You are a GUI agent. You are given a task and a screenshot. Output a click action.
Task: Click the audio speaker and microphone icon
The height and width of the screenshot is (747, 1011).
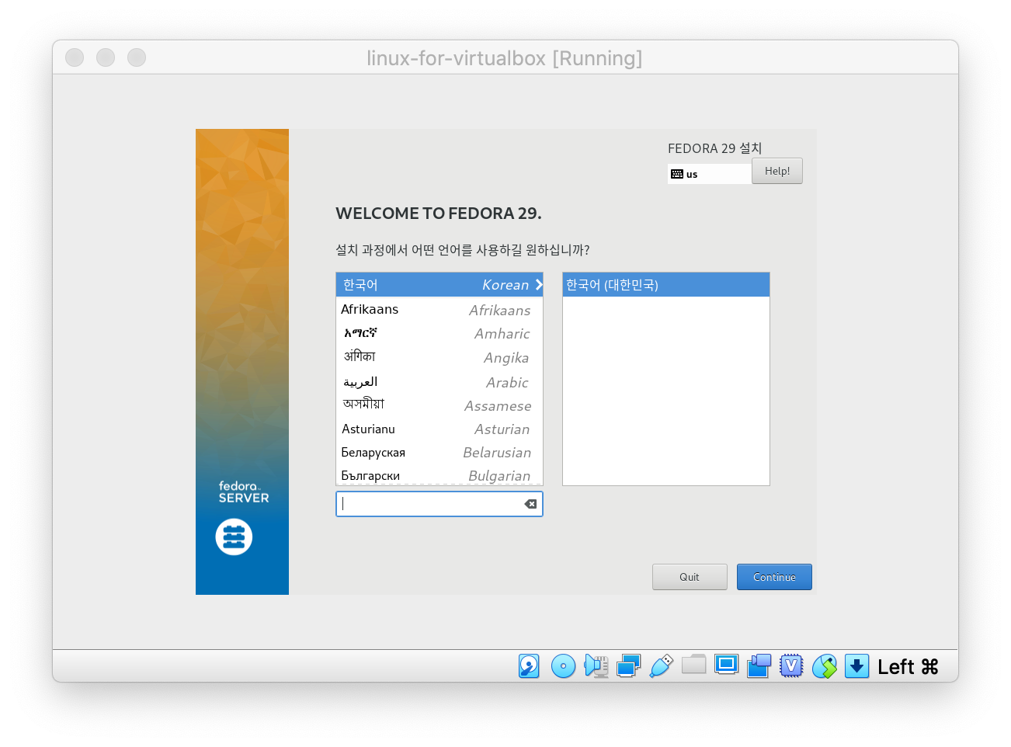(596, 666)
